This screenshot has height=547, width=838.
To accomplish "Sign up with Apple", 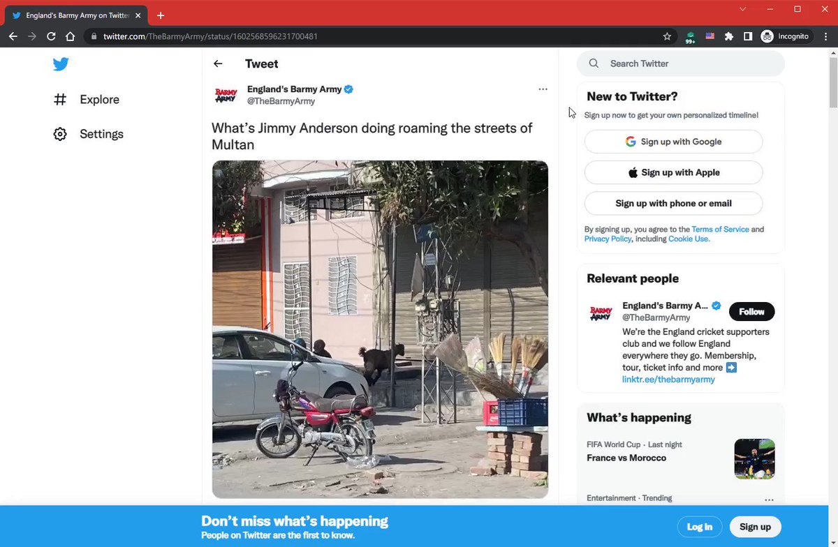I will point(673,172).
